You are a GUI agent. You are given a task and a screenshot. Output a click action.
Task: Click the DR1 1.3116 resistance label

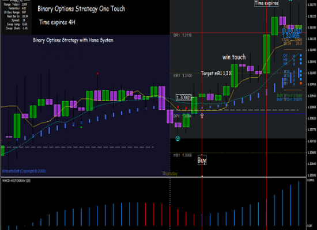(x=182, y=35)
